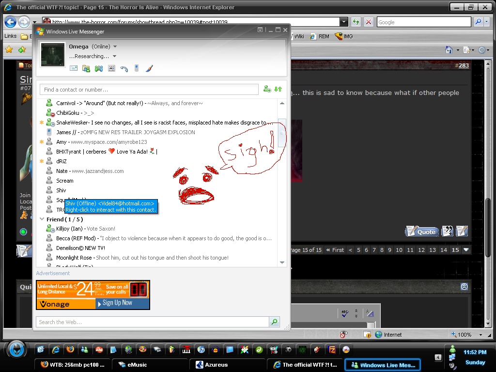Click the phone call icon in Messenger
Screen dimensions: 496x372
click(x=124, y=68)
